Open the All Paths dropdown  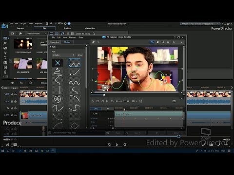(x=63, y=55)
